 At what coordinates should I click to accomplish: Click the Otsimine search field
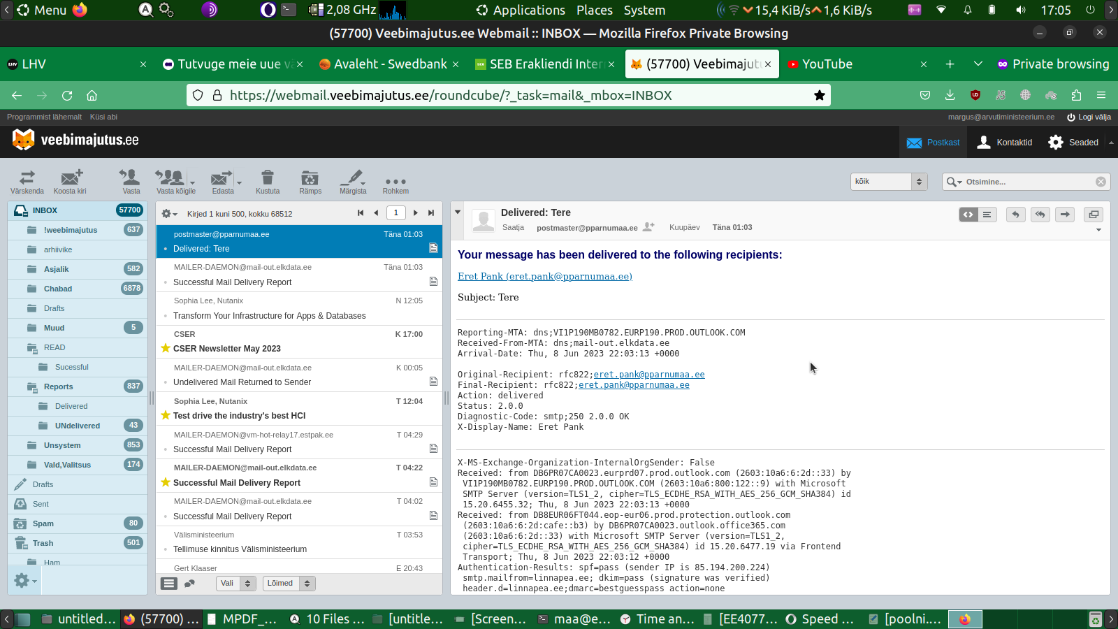pos(1026,182)
